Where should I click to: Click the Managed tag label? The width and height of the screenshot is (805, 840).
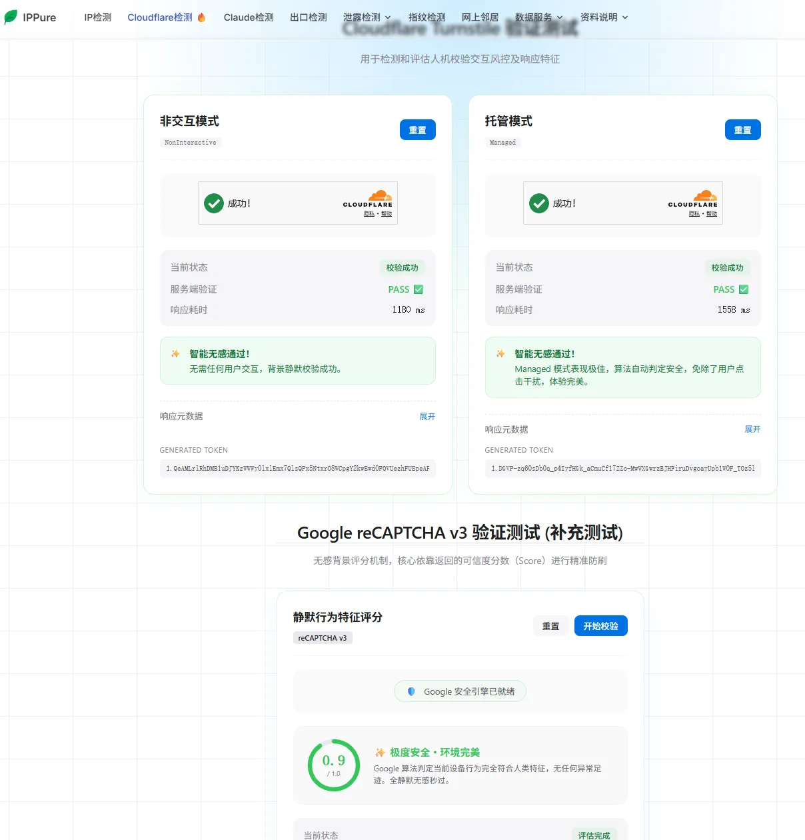pos(503,143)
